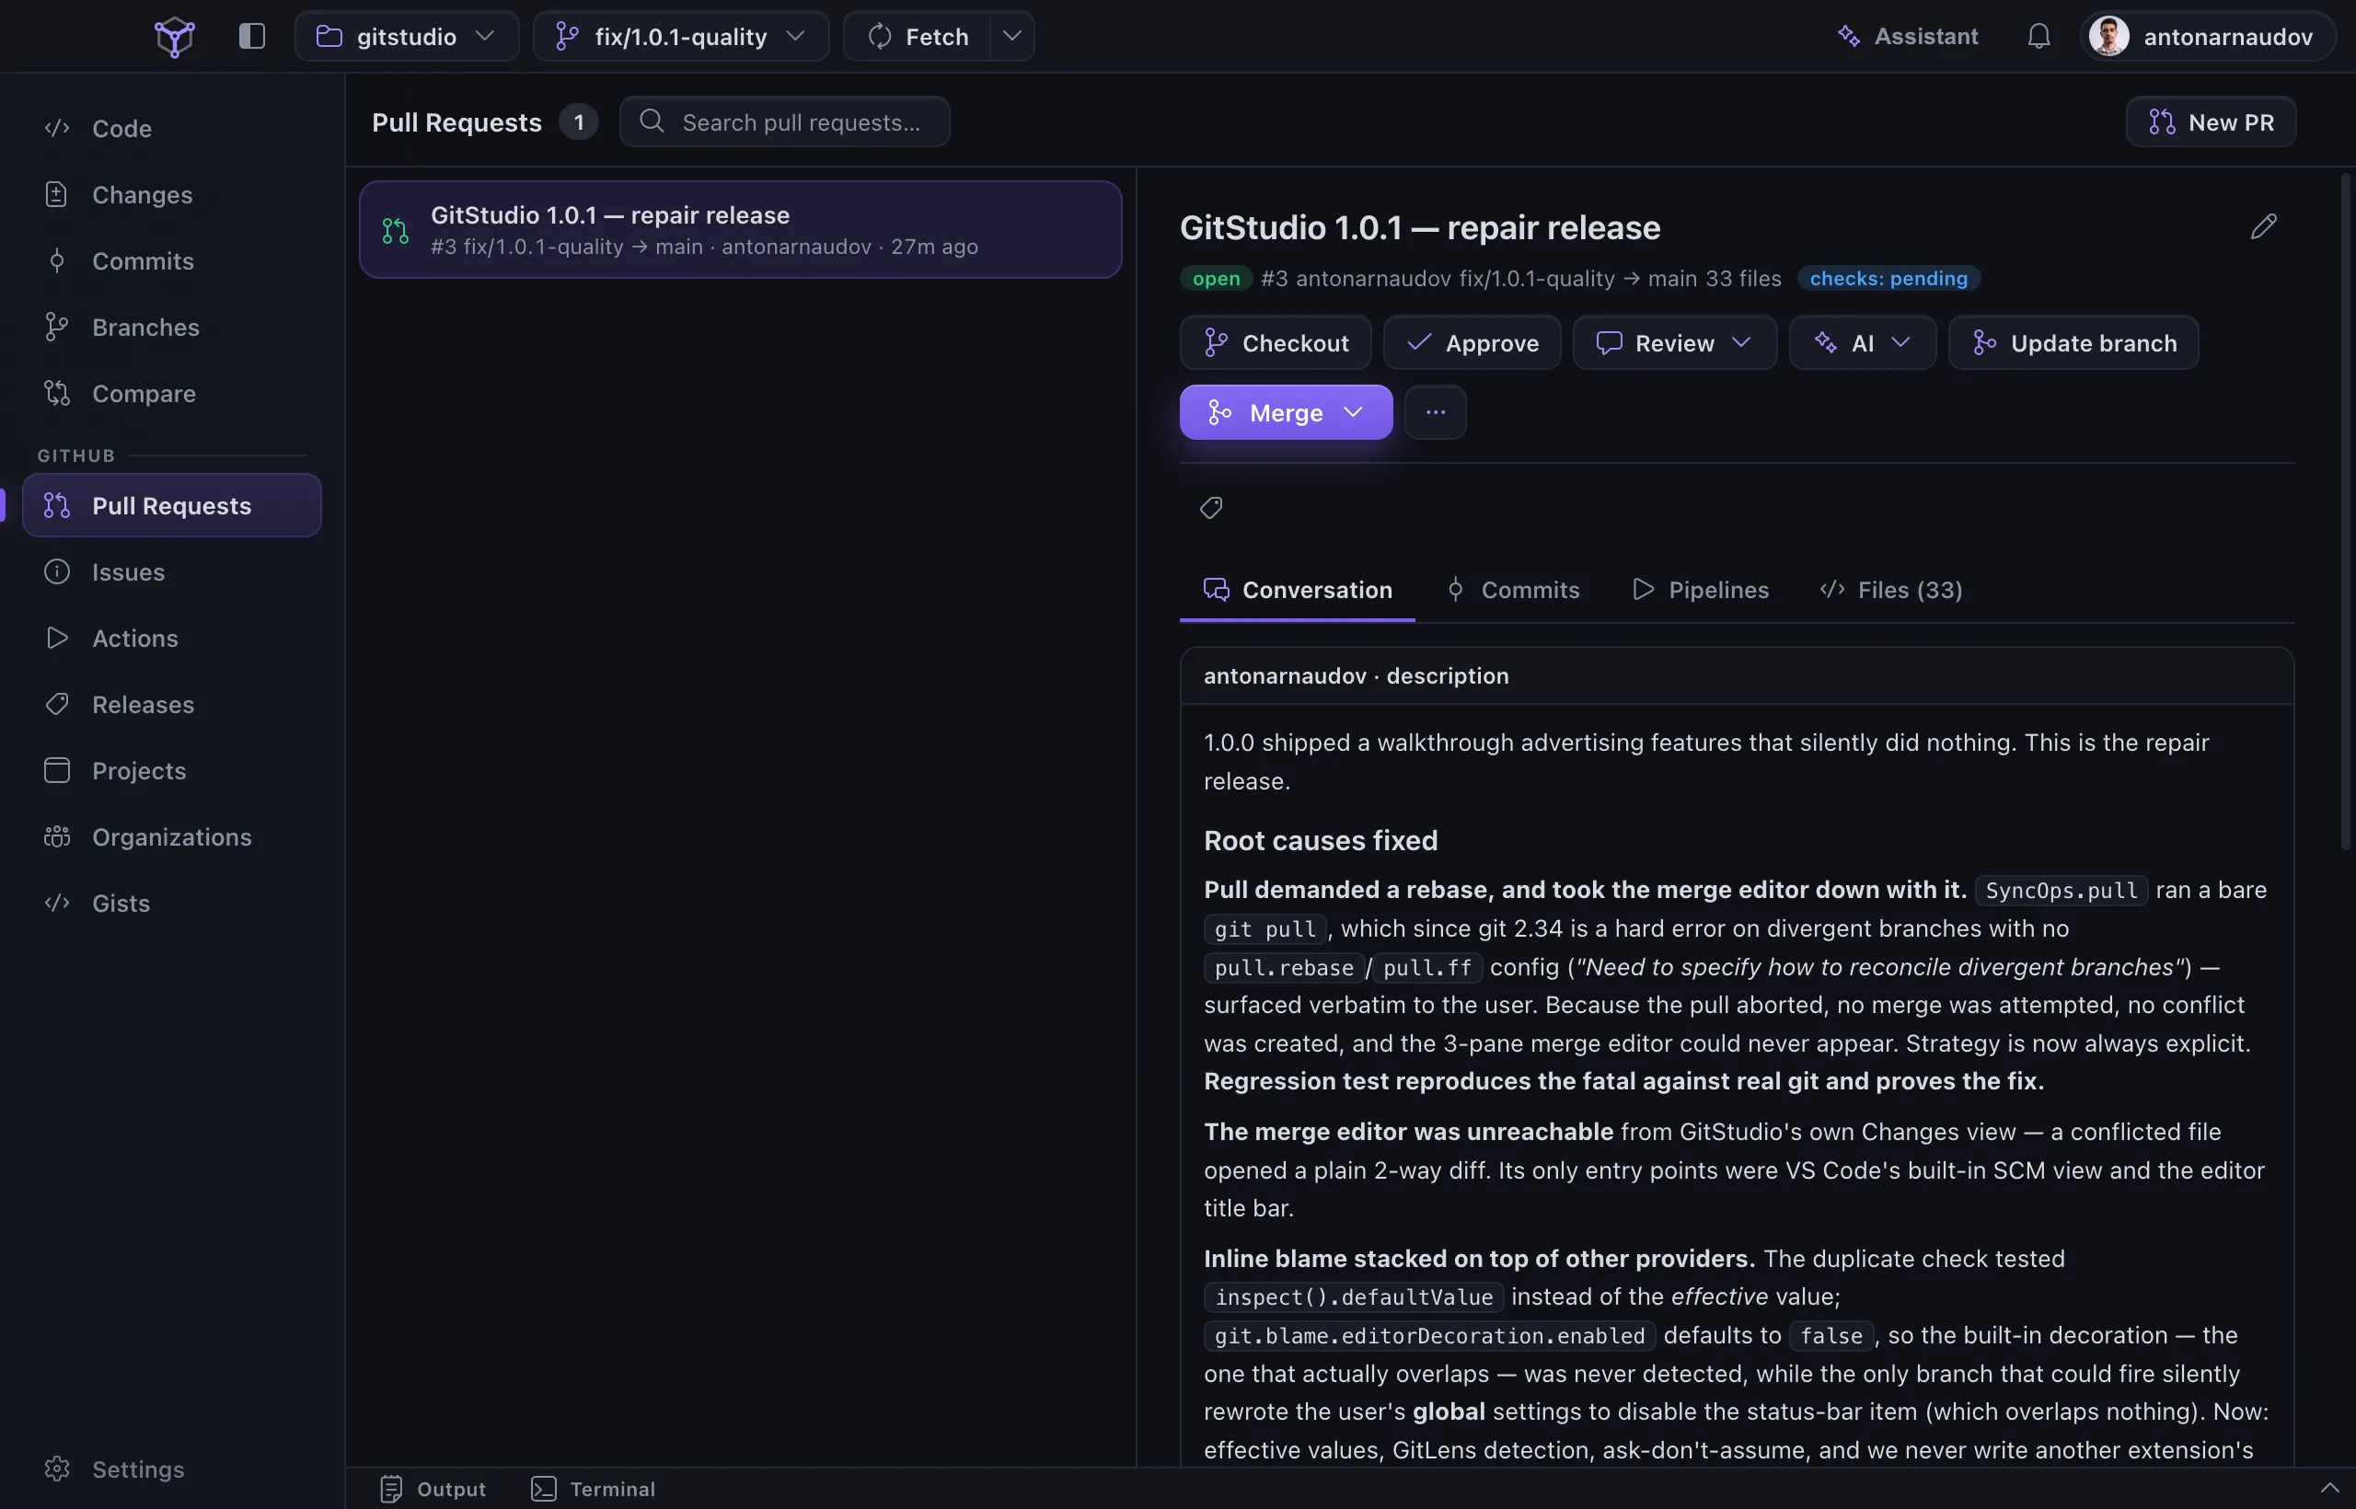Click the Checkout button
Image resolution: width=2356 pixels, height=1509 pixels.
1276,343
